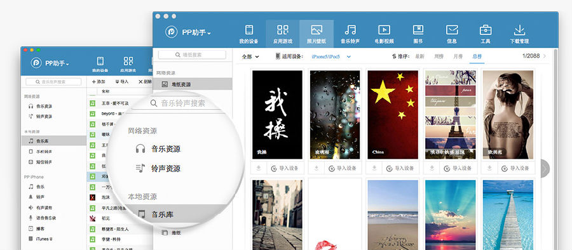Switch to the 最新 sort tab
Viewport: 572px width, 250px height.
pos(419,56)
